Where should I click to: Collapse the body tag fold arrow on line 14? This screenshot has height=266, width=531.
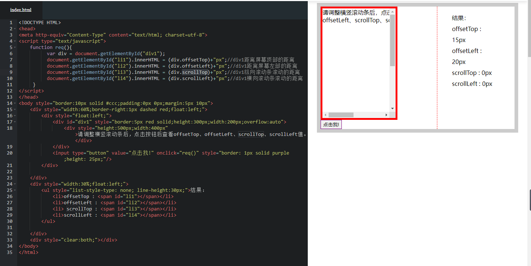click(15, 103)
